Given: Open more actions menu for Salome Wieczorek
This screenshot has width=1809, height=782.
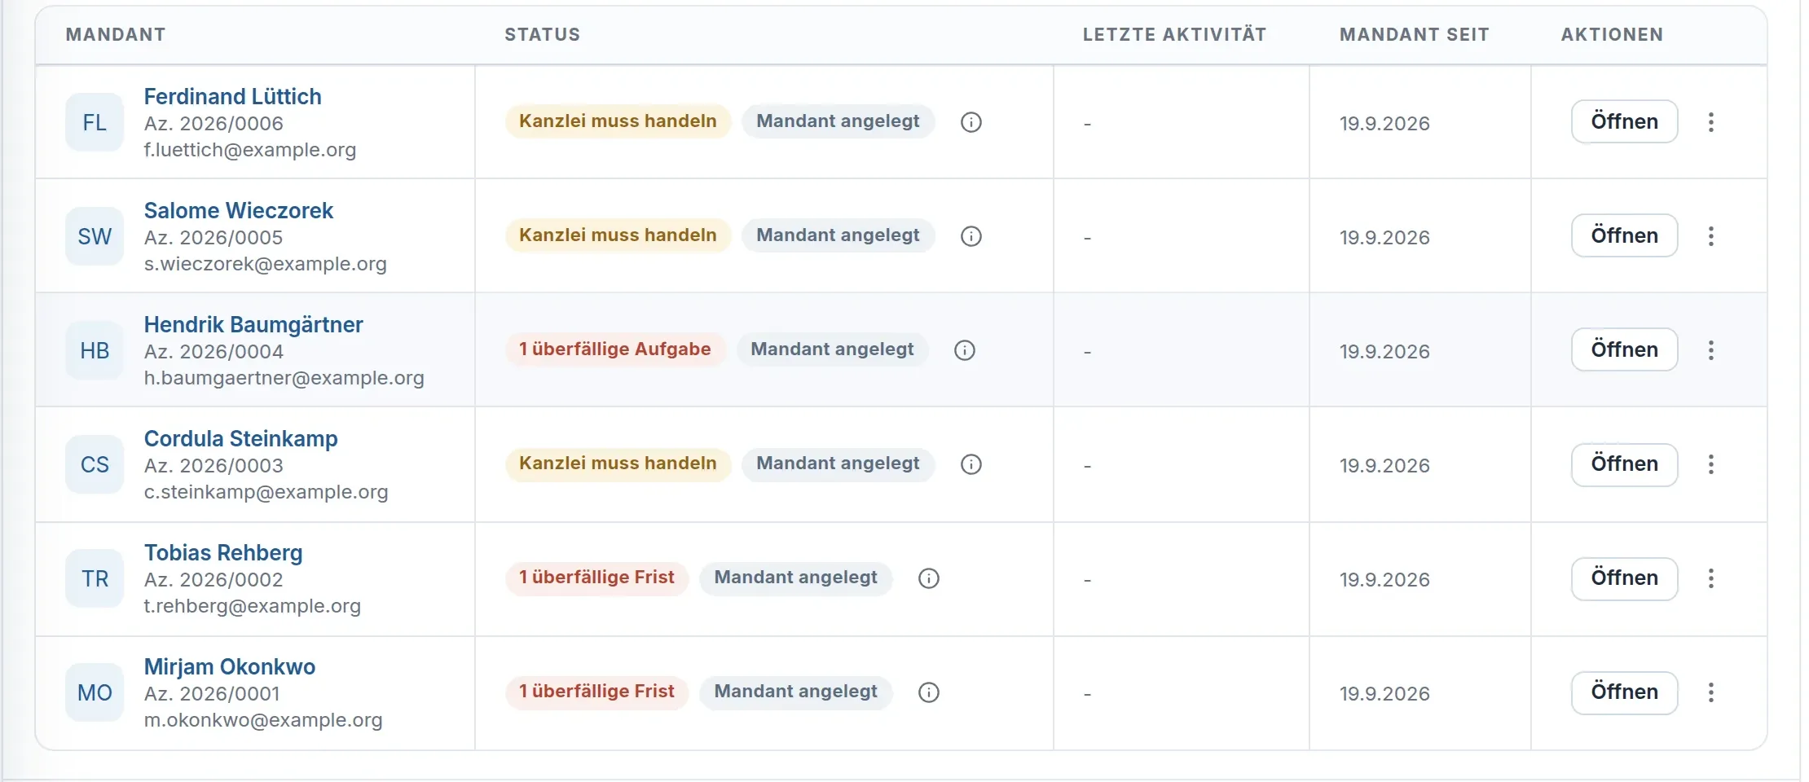Looking at the screenshot, I should [1710, 236].
